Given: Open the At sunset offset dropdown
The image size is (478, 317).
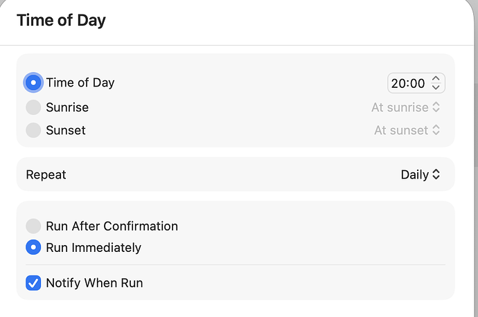Looking at the screenshot, I should 407,129.
